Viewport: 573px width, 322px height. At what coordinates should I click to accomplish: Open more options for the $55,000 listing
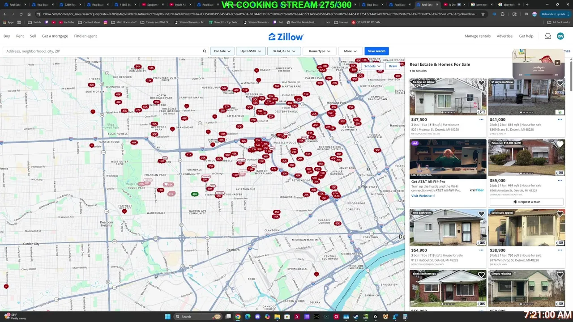[560, 180]
